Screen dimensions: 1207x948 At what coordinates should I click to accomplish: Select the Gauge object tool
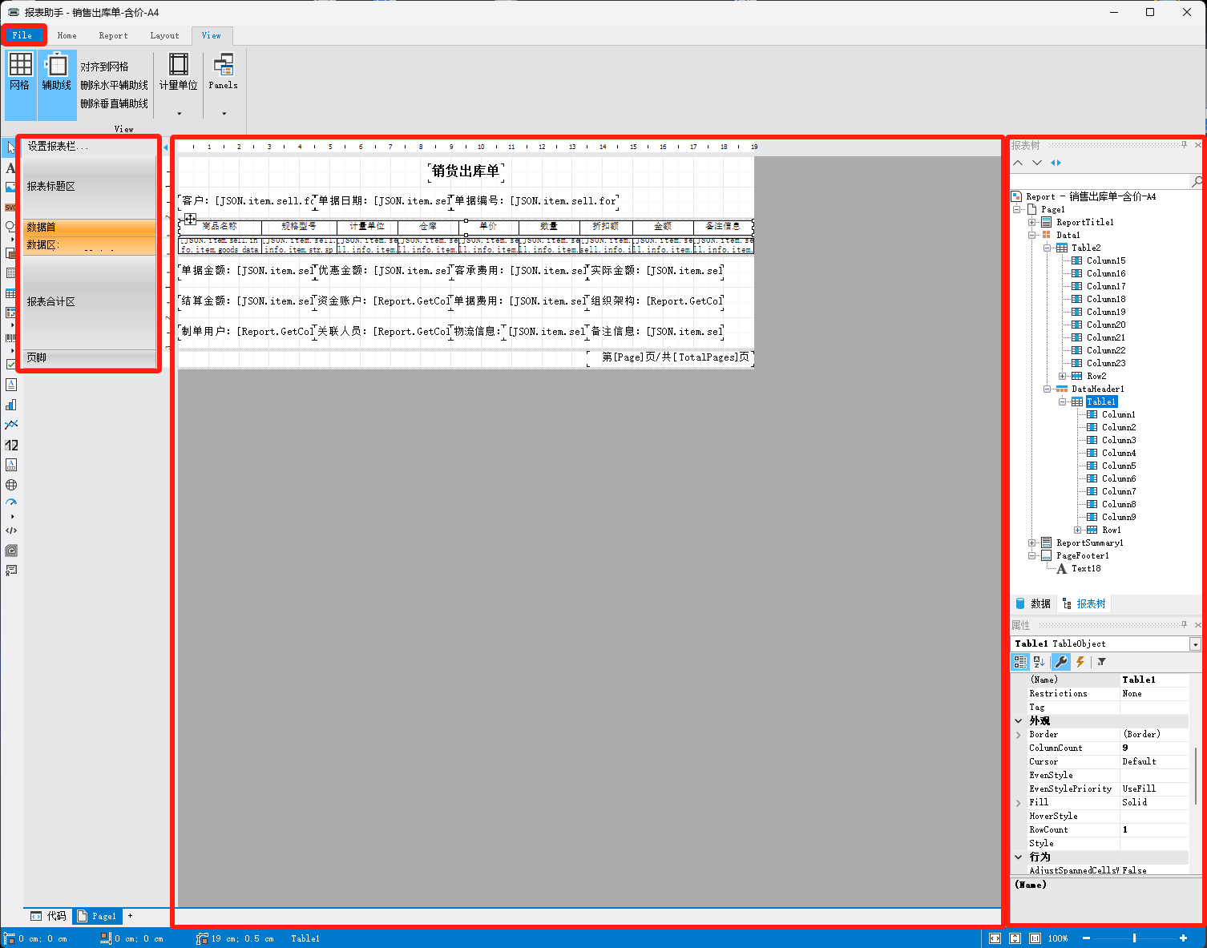(10, 503)
